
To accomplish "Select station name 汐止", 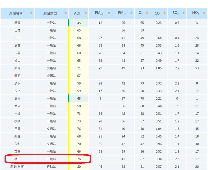I will click(17, 91).
